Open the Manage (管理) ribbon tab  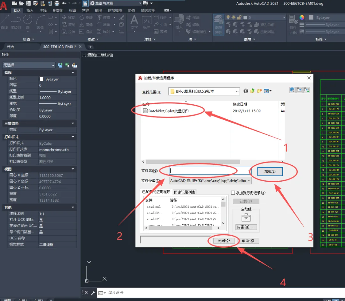(x=85, y=10)
